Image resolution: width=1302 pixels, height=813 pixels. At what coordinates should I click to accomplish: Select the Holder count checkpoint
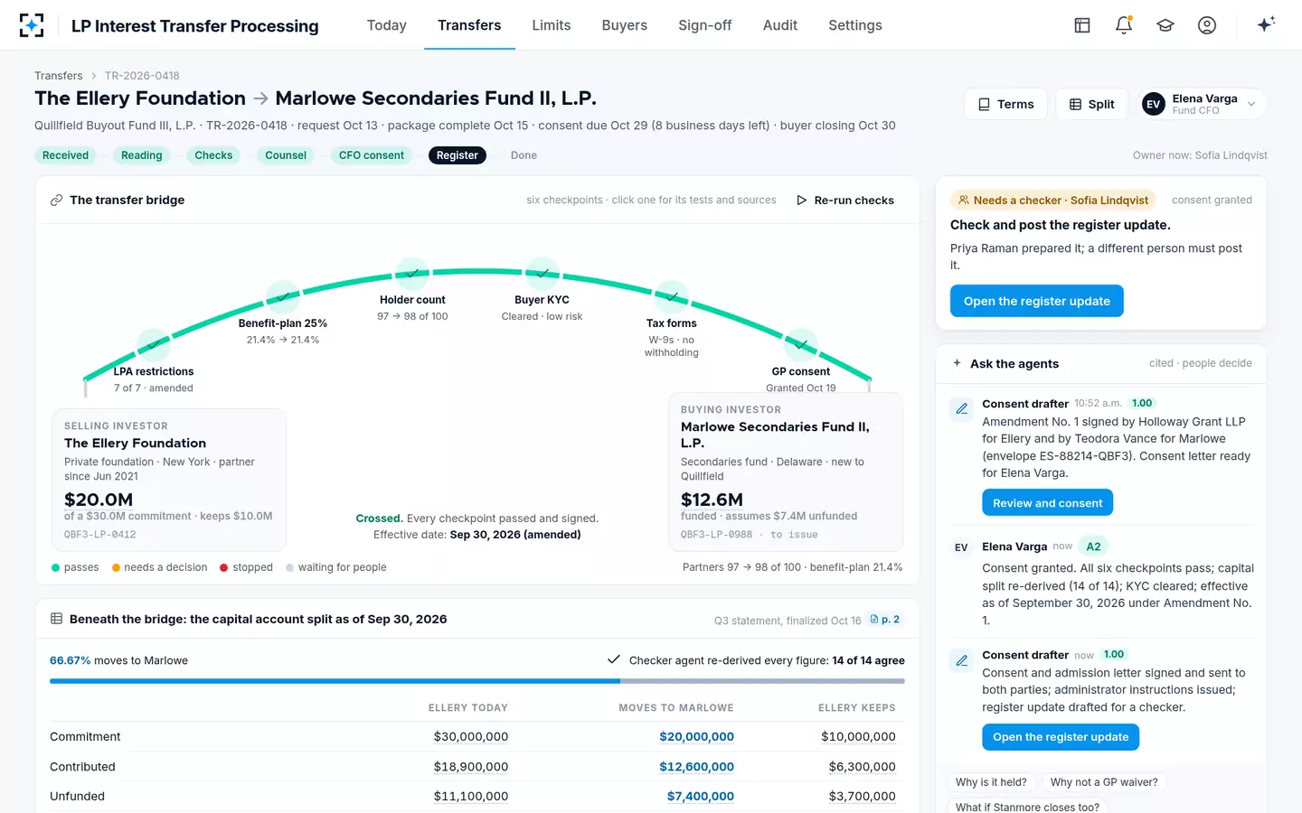pyautogui.click(x=412, y=273)
